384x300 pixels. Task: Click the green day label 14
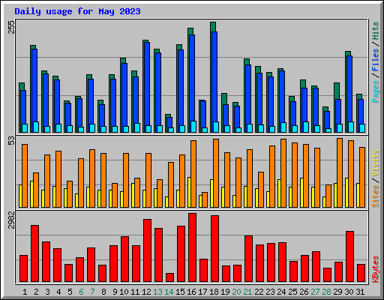point(169,292)
